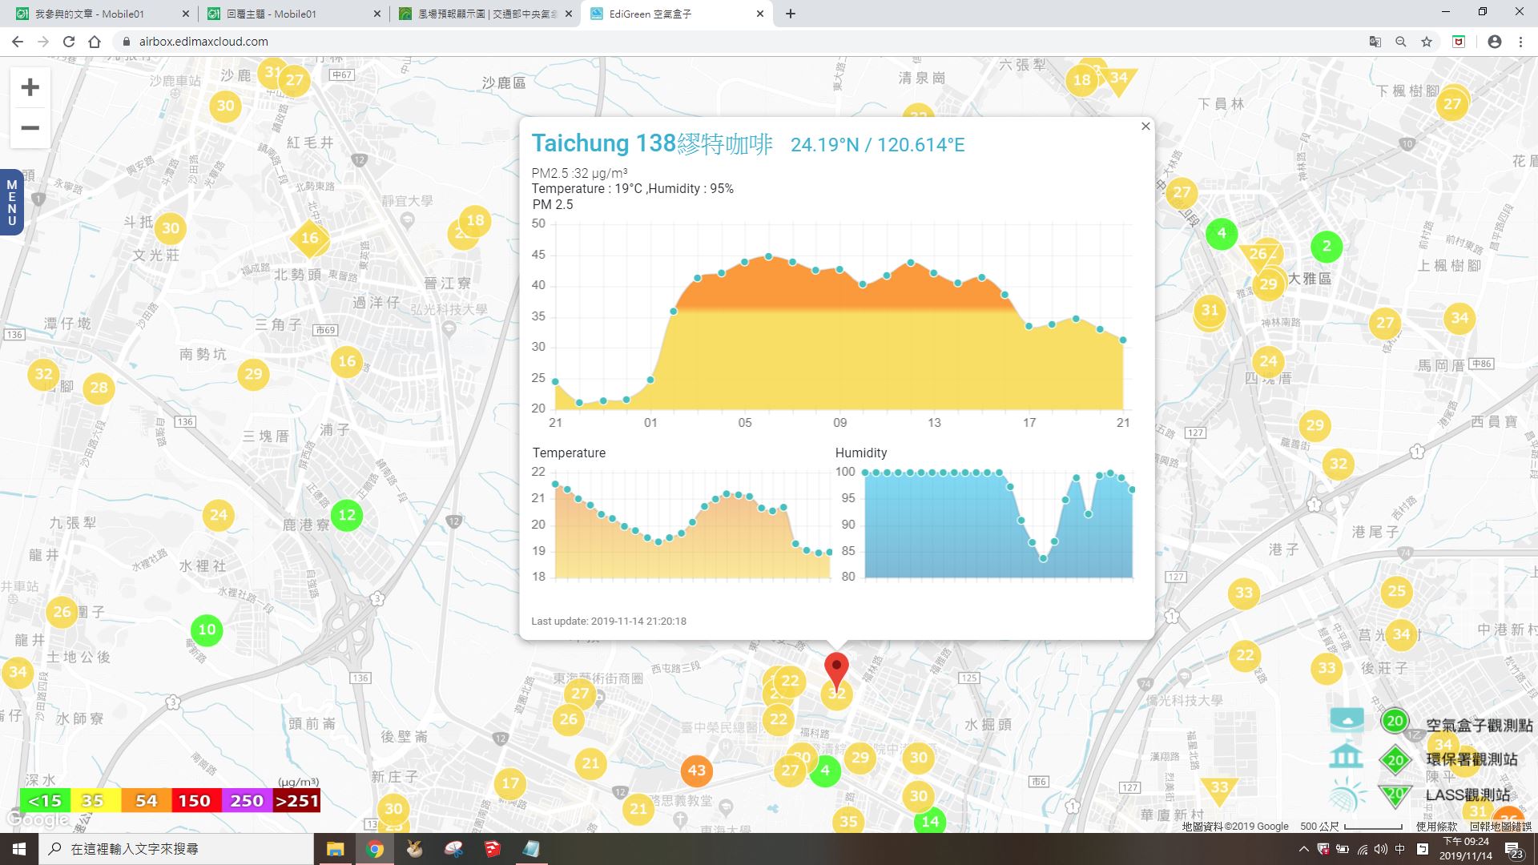Select the diamond-shaped 16 station marker

pyautogui.click(x=309, y=238)
